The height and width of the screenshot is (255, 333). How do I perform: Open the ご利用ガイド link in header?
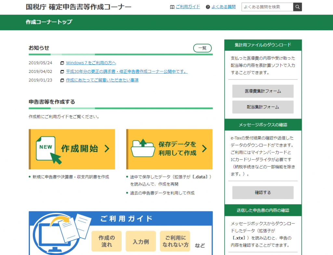point(188,7)
